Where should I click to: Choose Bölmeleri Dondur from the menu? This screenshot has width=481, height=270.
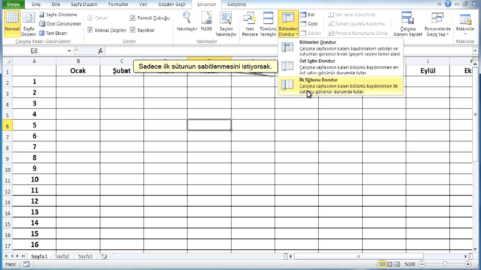click(x=340, y=48)
